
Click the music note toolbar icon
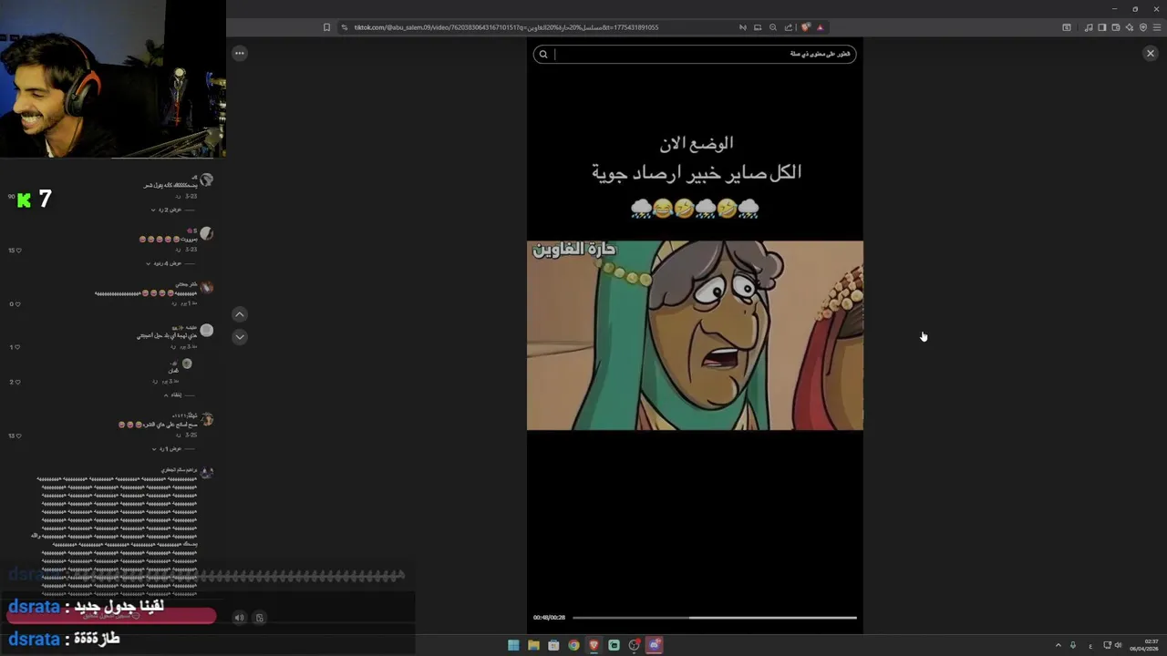[x=1089, y=27]
